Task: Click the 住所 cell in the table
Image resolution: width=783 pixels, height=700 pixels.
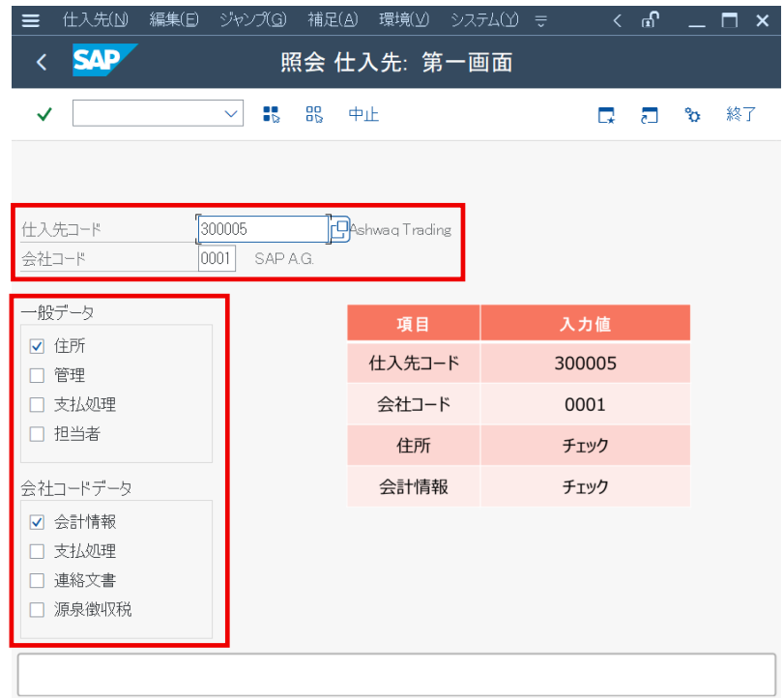Action: (x=414, y=446)
